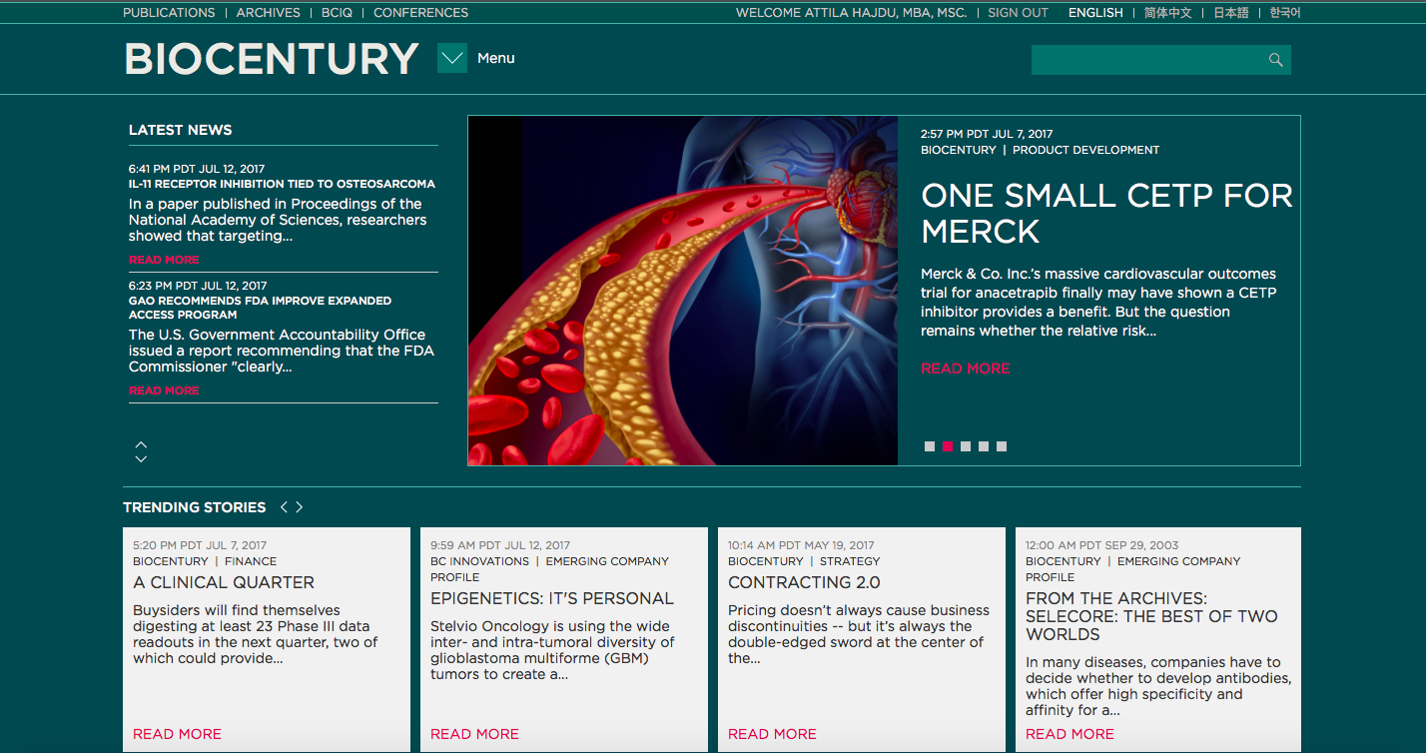Click the BioCentury logo

click(272, 59)
